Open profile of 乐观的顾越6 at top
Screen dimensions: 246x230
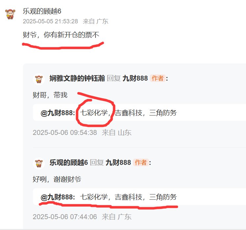(42, 11)
